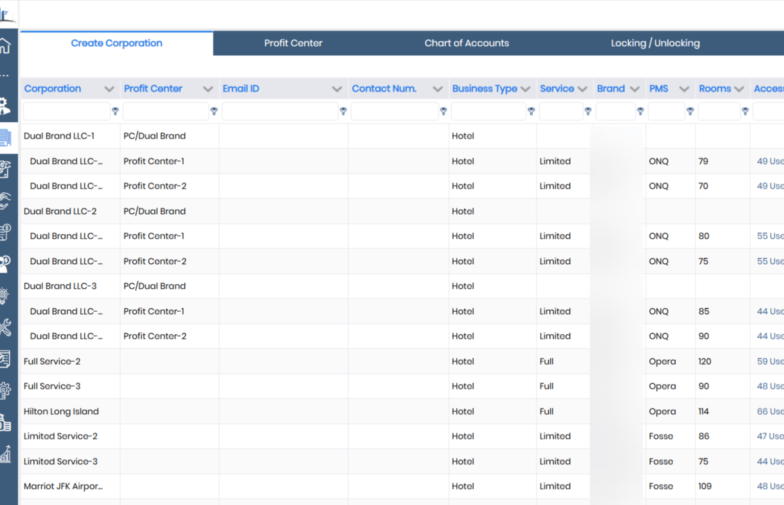Click the filter icon for Rooms column
Viewport: 784px width, 505px height.
click(745, 112)
